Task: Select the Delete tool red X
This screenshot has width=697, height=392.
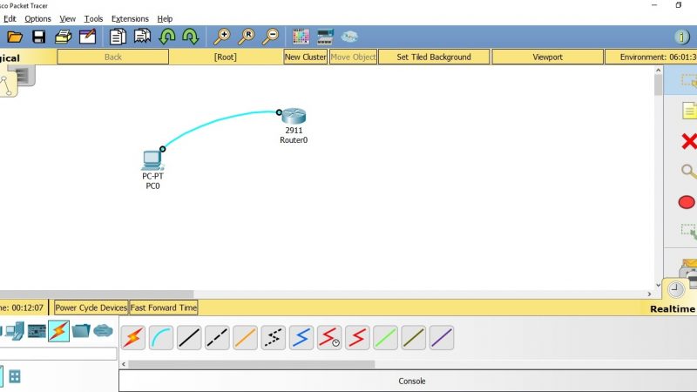Action: coord(688,141)
